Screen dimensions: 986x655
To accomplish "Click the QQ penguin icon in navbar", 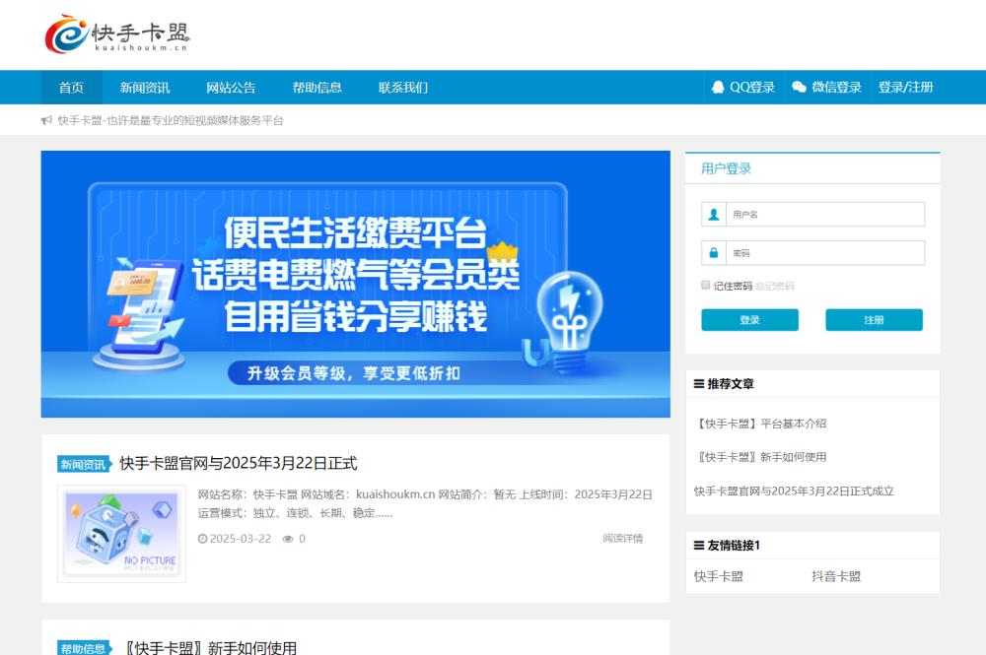I will [x=718, y=88].
